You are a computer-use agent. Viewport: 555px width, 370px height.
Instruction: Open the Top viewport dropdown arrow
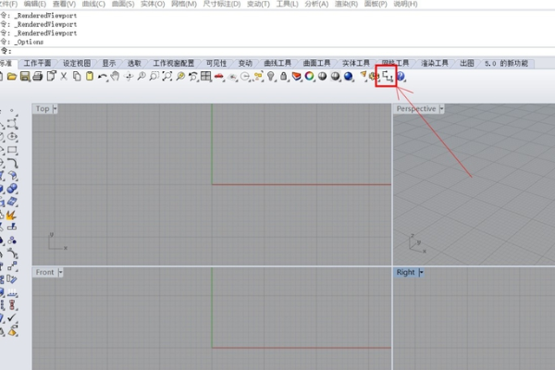point(55,109)
